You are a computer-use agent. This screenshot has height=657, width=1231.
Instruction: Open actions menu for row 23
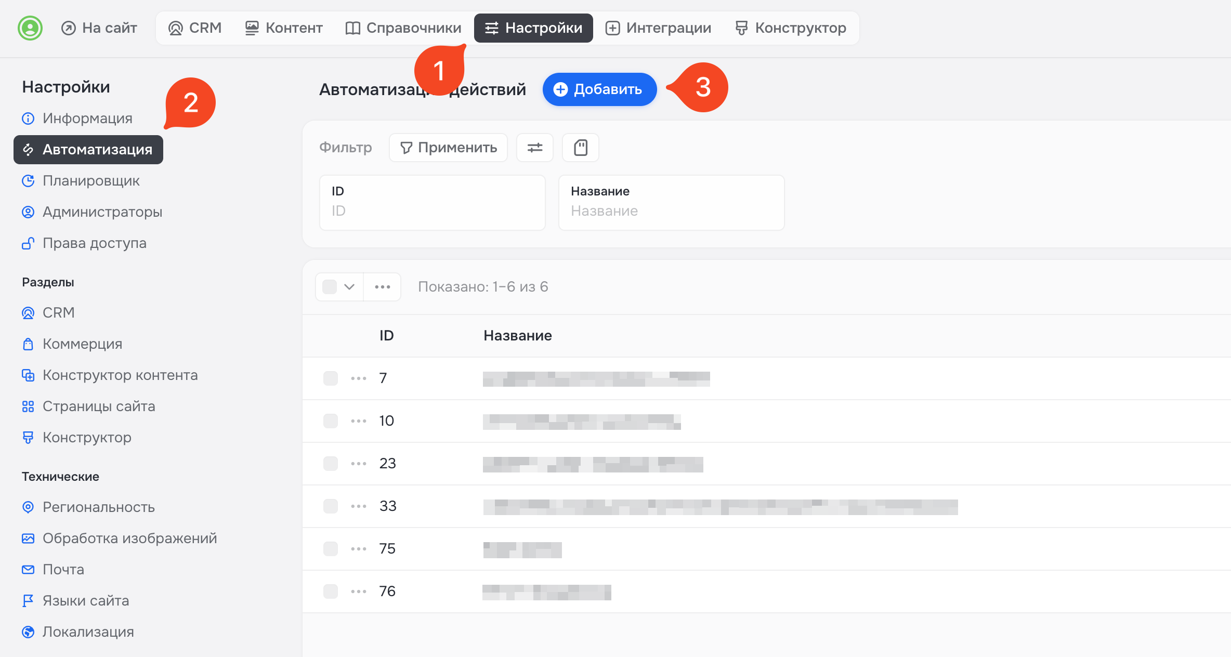click(359, 464)
